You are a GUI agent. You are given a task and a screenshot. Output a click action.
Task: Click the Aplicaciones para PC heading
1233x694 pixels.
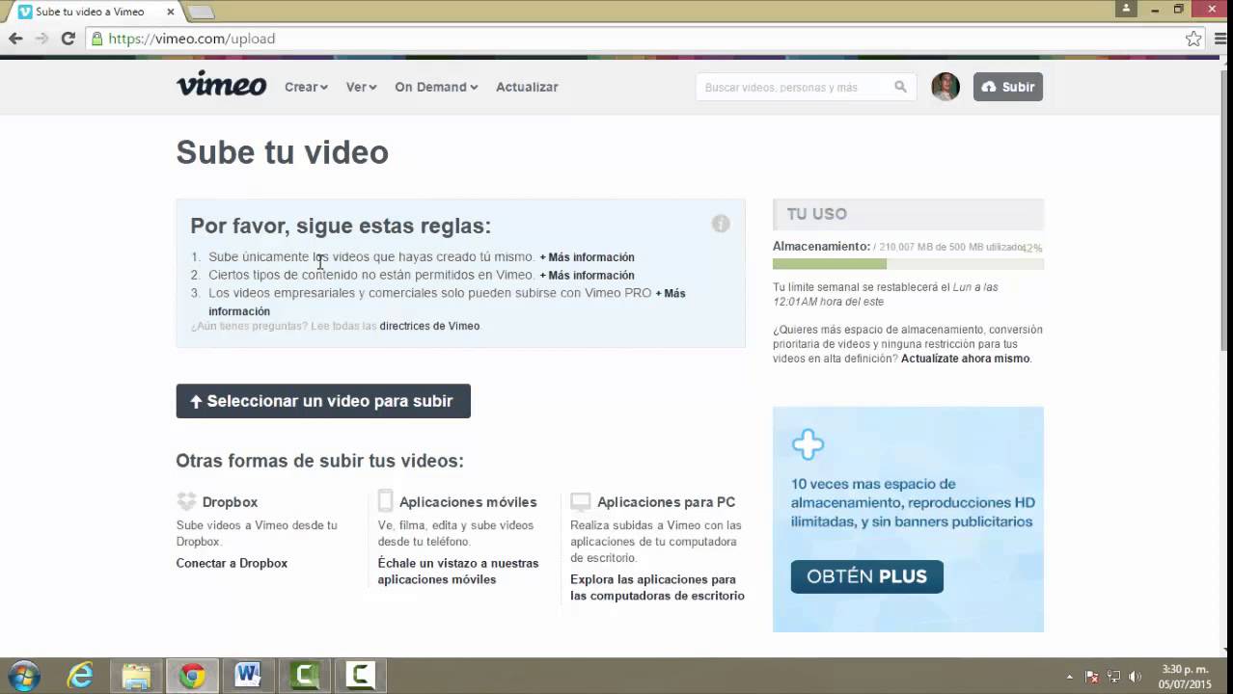pos(666,502)
